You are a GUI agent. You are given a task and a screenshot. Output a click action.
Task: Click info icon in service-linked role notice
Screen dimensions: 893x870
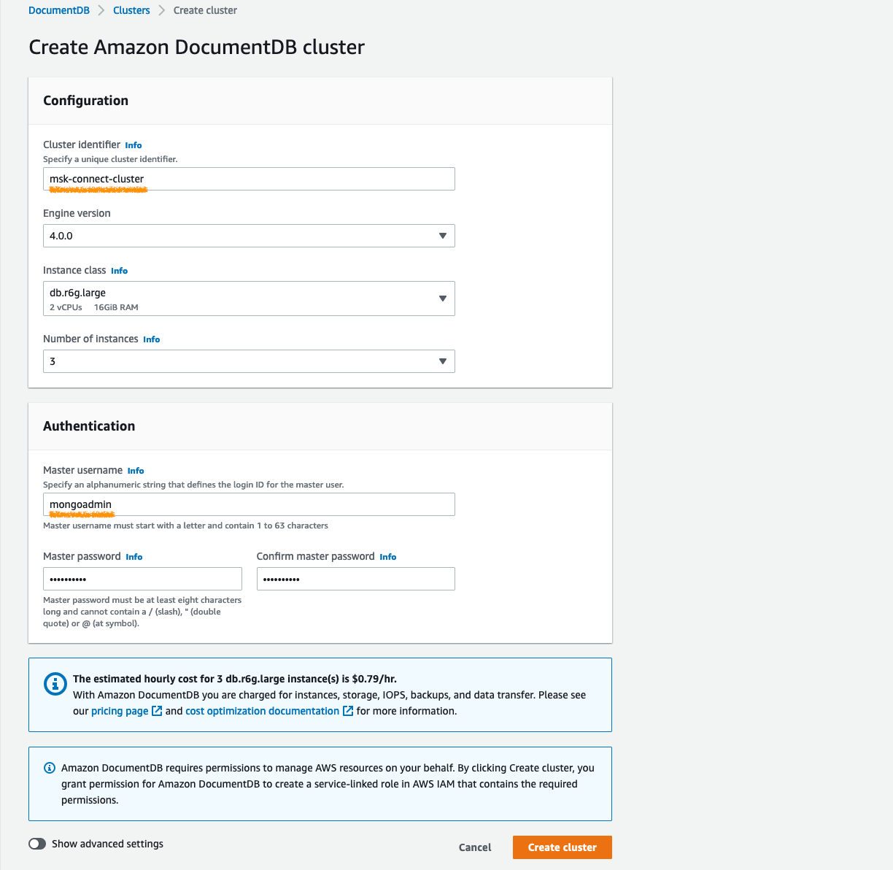[50, 768]
